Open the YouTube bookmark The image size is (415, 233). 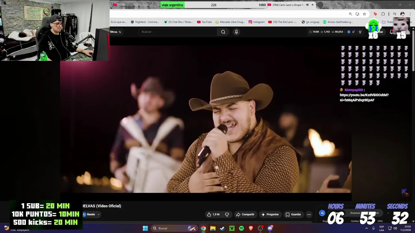click(x=204, y=22)
